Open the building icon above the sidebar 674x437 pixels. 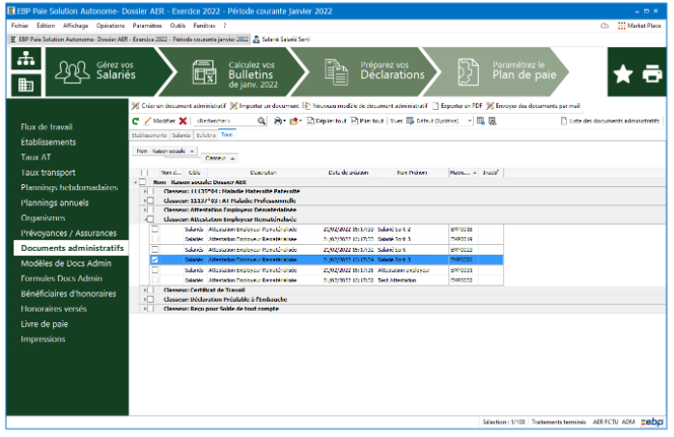26,85
